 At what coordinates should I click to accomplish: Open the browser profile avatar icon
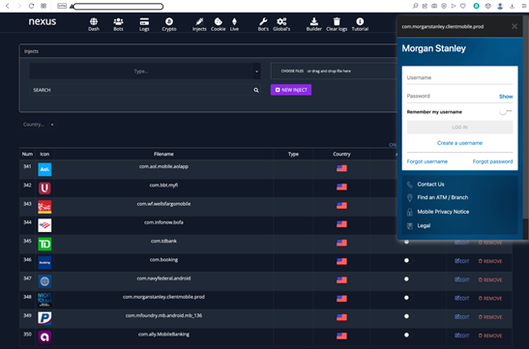(x=500, y=6)
